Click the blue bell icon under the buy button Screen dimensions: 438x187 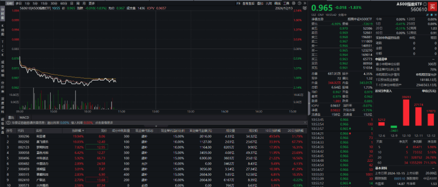pos(432,15)
